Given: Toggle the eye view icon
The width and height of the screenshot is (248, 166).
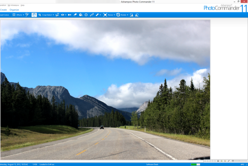Looking at the screenshot, I should (62, 15).
